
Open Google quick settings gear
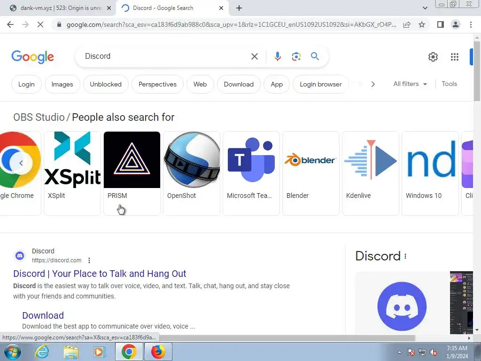pyautogui.click(x=433, y=57)
